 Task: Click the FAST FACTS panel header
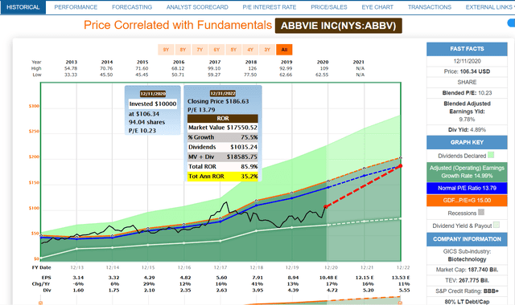(x=467, y=49)
